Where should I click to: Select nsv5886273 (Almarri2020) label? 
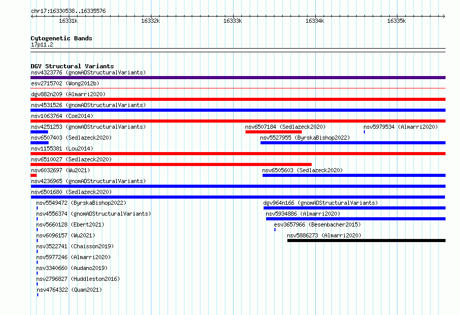[324, 235]
